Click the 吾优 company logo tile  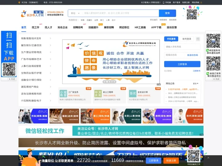point(133,93)
